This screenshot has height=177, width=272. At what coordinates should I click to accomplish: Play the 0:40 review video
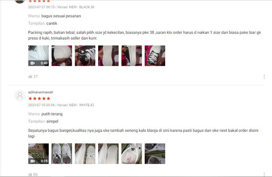pos(39,56)
